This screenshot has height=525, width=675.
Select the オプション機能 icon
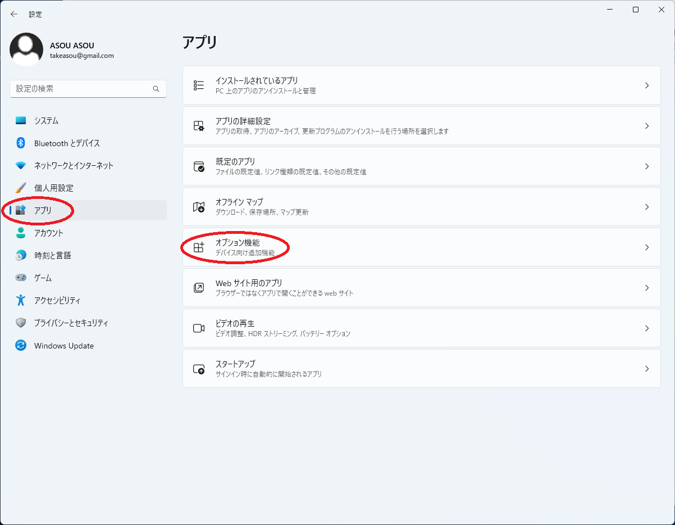[198, 247]
